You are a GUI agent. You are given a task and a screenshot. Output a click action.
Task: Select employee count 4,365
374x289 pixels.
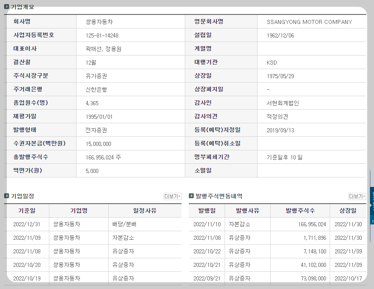tap(92, 103)
